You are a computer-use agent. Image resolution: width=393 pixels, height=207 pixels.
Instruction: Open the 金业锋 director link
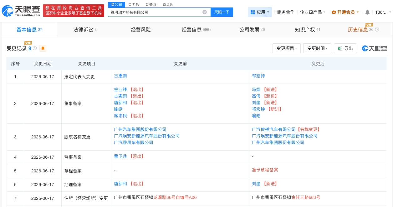pos(120,89)
